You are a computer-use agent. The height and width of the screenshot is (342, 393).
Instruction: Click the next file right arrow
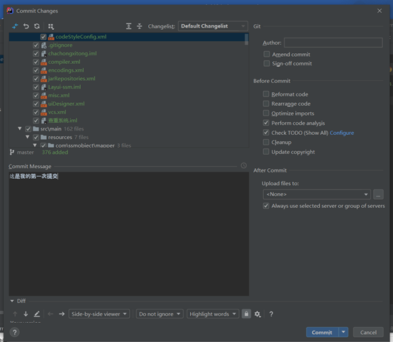click(x=62, y=314)
